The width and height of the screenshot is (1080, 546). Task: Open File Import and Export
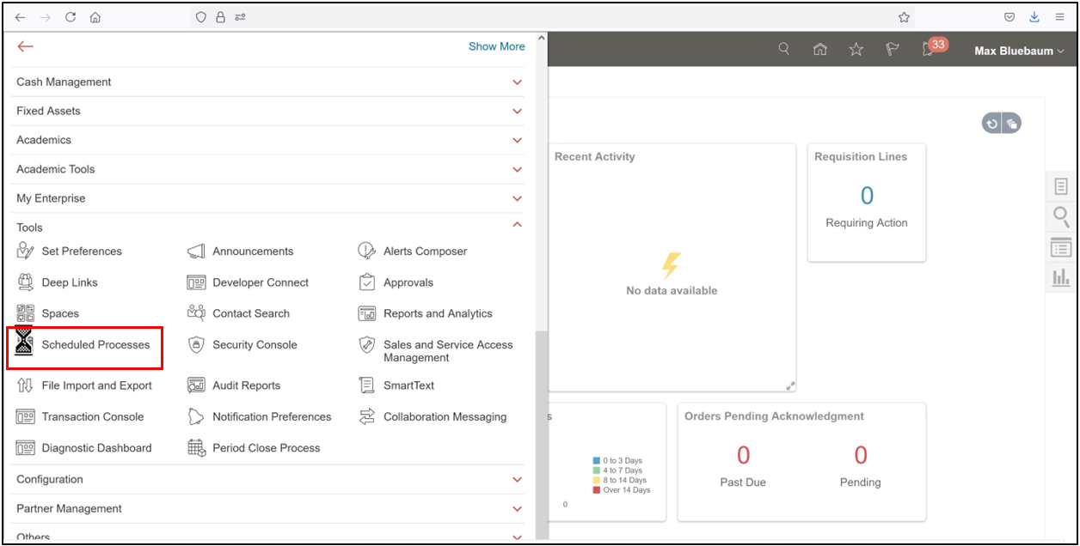pos(95,385)
